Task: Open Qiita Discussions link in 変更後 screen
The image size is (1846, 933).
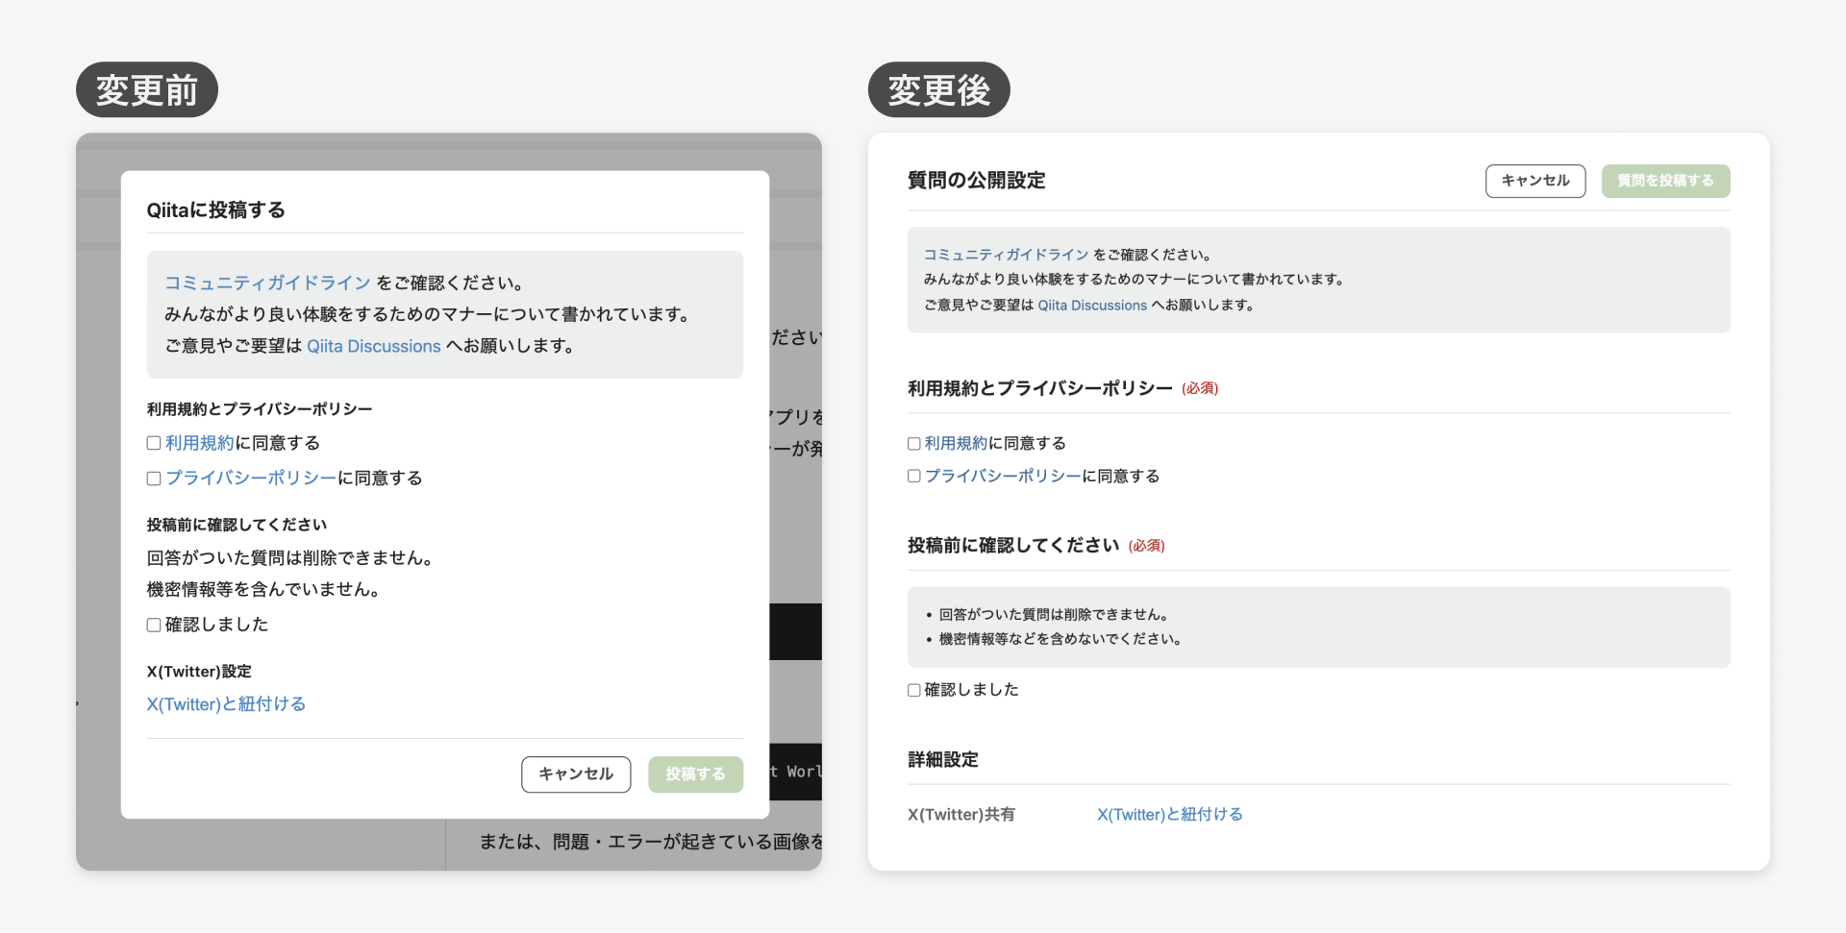Action: (x=1091, y=305)
